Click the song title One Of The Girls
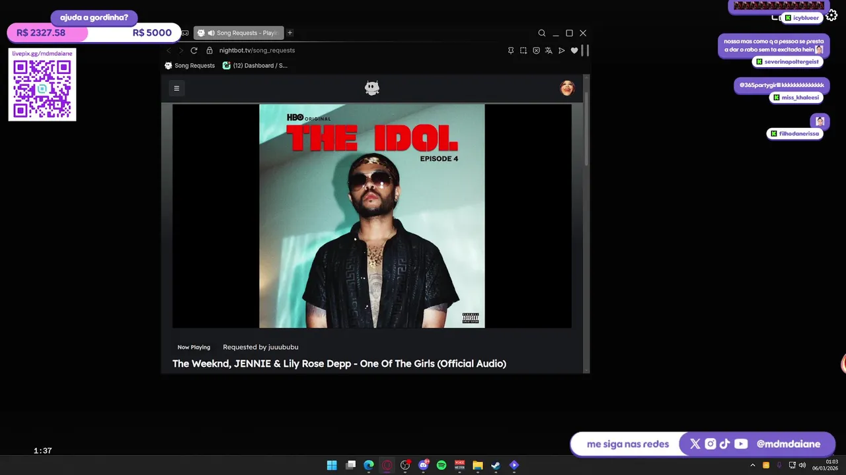 pos(339,364)
